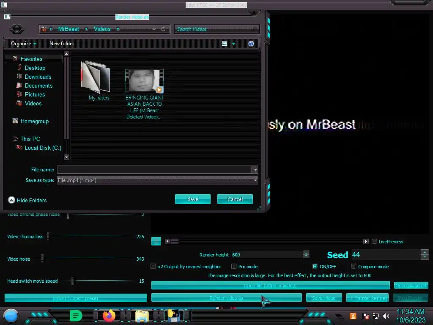Click the Java tray icon
433x325 pixels.
[x=353, y=316]
